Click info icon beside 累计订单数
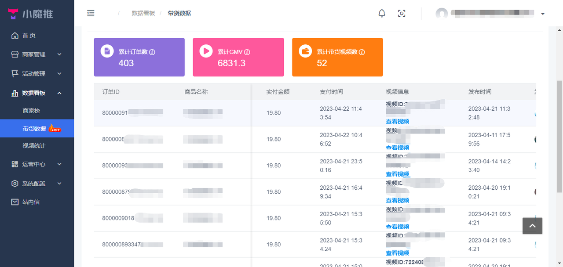 tap(152, 52)
